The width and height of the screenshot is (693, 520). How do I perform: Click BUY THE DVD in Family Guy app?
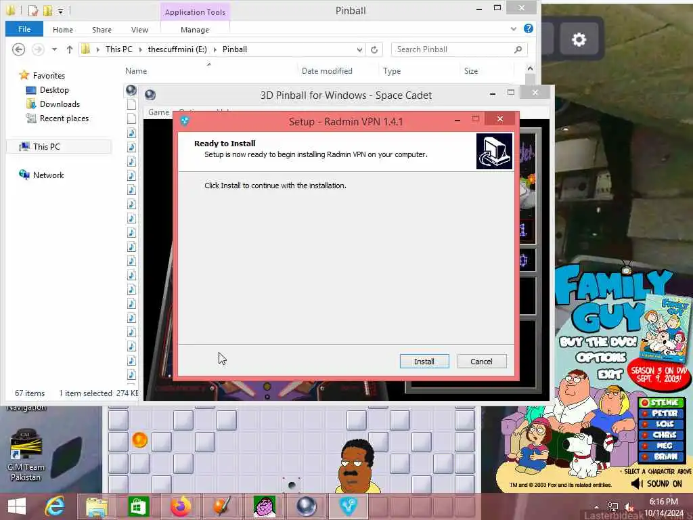click(x=598, y=342)
